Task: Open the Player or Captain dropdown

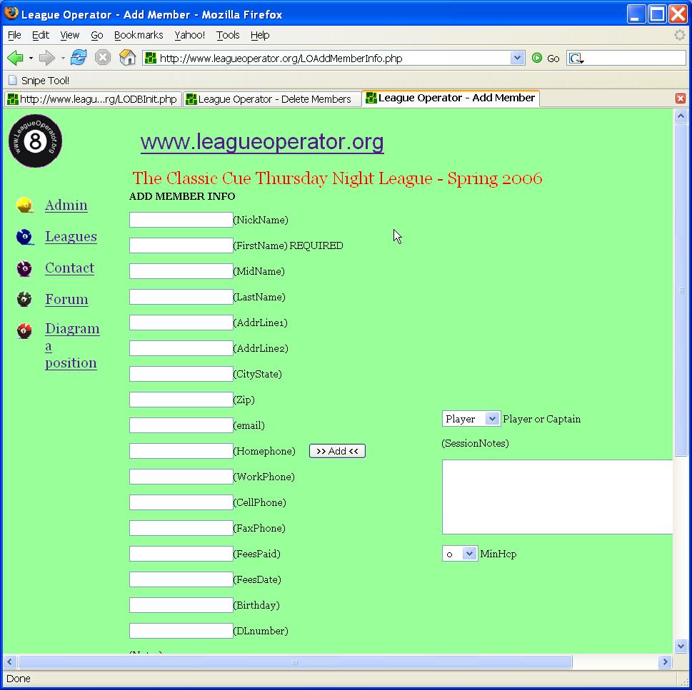Action: [471, 419]
